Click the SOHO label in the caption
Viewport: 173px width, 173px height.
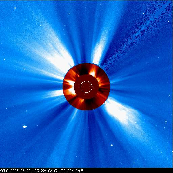click(x=4, y=171)
